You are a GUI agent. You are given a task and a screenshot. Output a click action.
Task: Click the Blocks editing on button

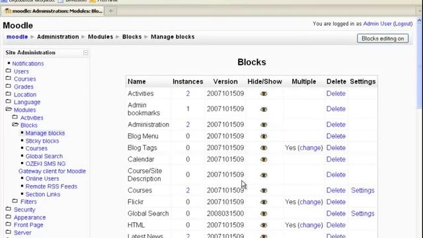point(383,38)
